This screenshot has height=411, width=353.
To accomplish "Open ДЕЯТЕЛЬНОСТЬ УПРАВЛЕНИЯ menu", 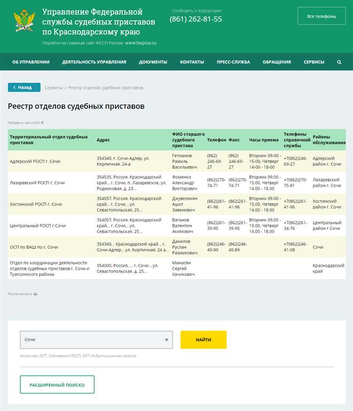I will point(94,62).
